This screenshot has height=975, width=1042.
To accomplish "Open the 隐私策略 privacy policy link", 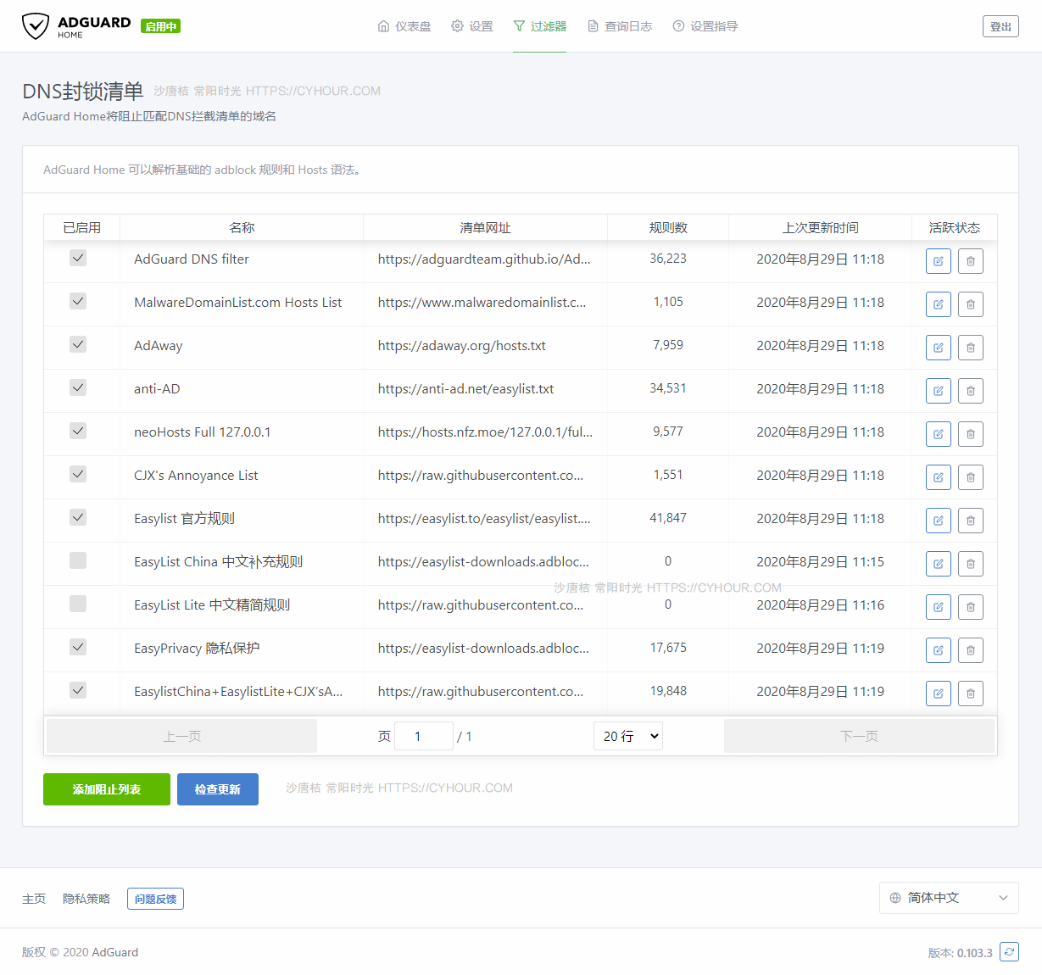I will (x=86, y=899).
